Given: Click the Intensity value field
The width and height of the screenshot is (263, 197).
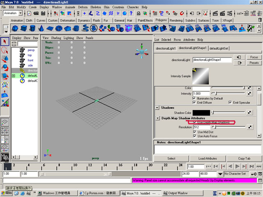Looking at the screenshot, I should click(x=201, y=94).
